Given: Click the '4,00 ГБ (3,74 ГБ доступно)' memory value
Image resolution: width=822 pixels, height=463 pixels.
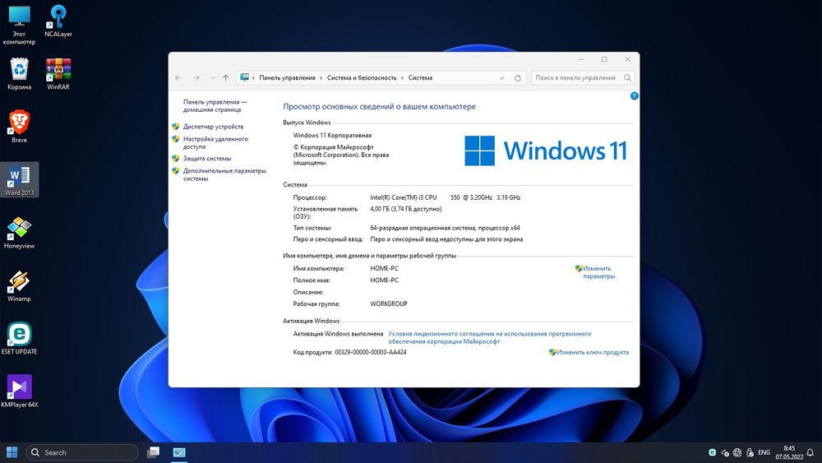Looking at the screenshot, I should 406,209.
